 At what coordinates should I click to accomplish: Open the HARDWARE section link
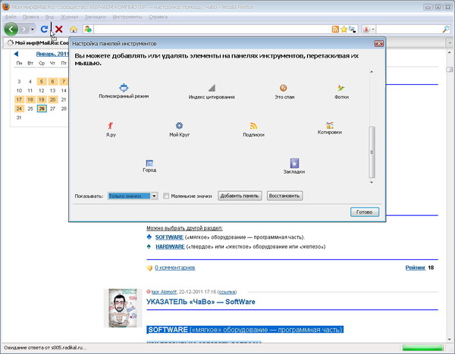click(x=170, y=246)
